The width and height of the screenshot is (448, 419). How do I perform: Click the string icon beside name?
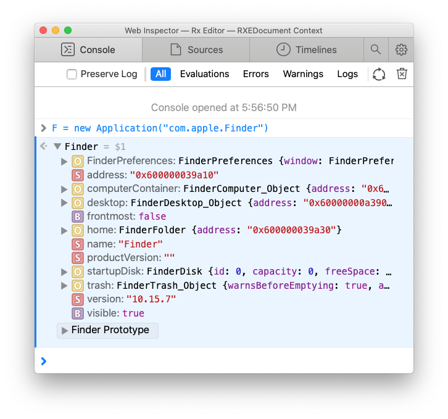pos(78,244)
